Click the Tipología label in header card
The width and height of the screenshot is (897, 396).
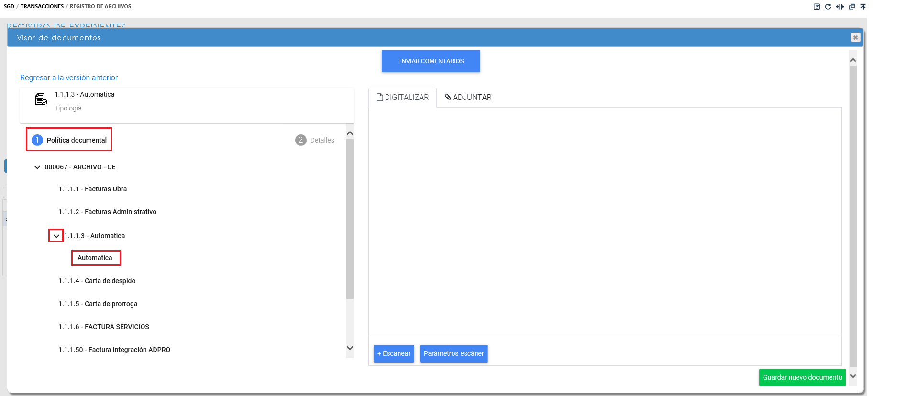click(x=68, y=108)
